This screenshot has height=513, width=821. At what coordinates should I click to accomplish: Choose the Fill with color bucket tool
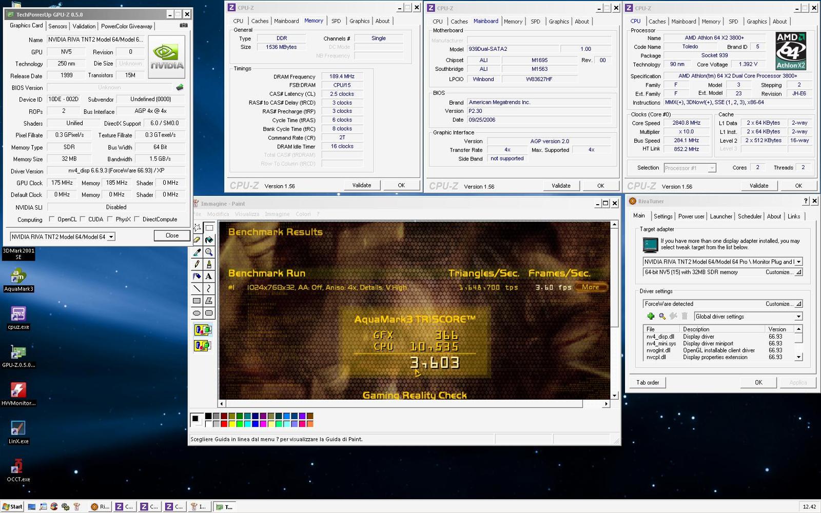click(x=209, y=240)
